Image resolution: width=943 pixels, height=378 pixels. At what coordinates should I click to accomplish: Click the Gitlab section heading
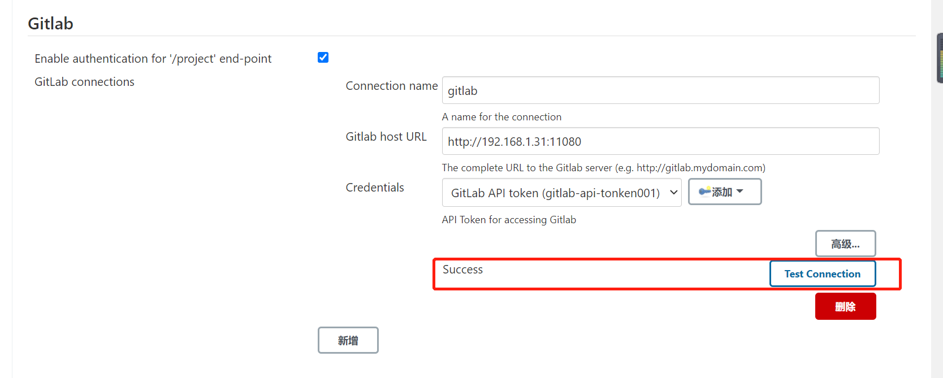point(50,24)
